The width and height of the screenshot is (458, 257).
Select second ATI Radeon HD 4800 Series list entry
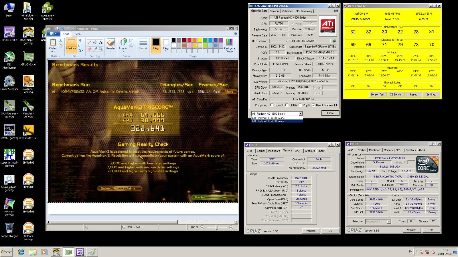(277, 121)
